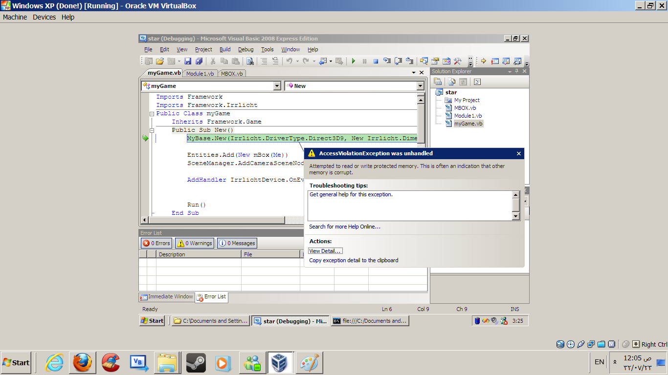Screen dimensions: 668x375
Task: Pause execution with Break All icon
Action: tap(364, 61)
